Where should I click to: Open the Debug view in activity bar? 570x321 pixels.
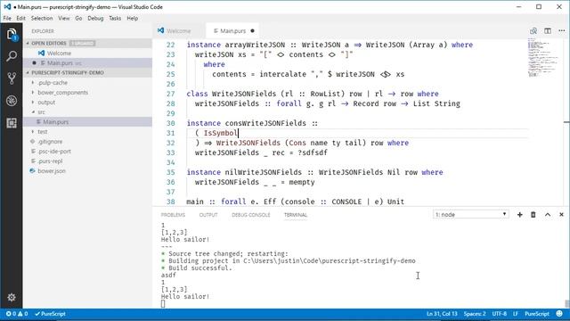12,101
